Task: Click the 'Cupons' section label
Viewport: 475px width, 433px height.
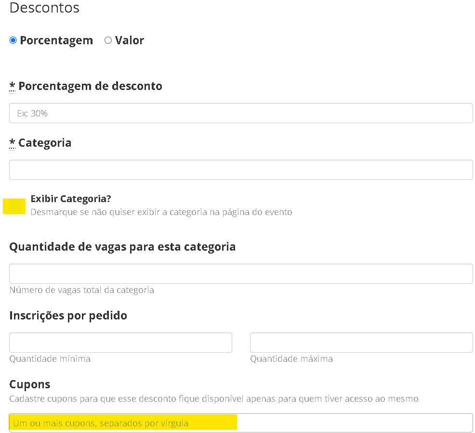Action: [30, 384]
